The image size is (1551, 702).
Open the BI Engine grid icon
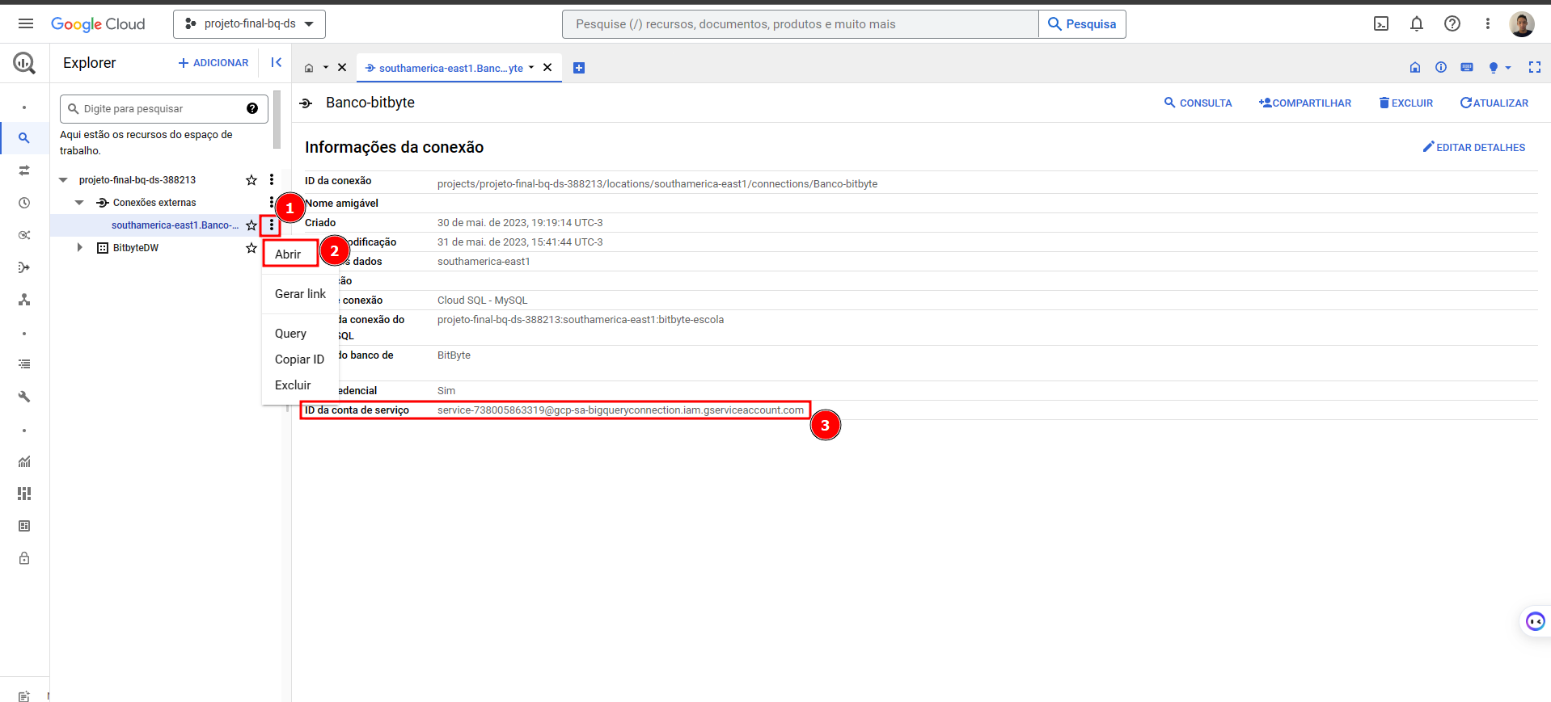24,526
